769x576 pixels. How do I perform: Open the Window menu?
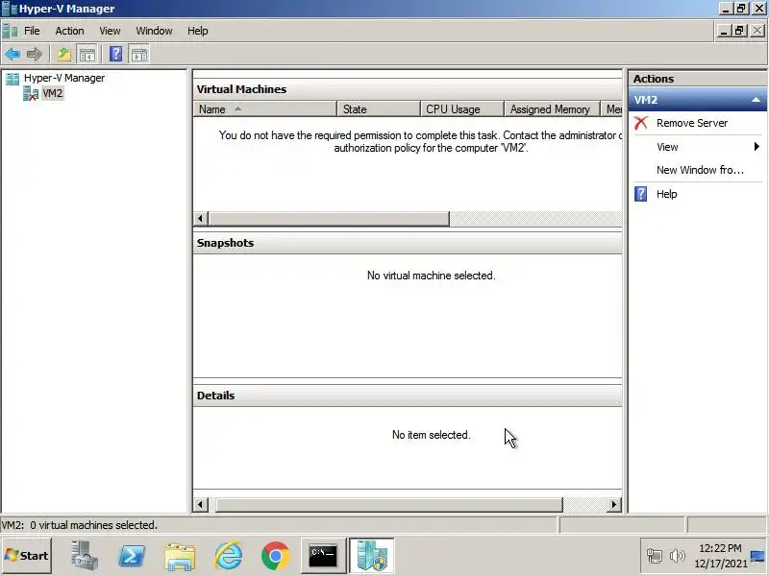154,31
